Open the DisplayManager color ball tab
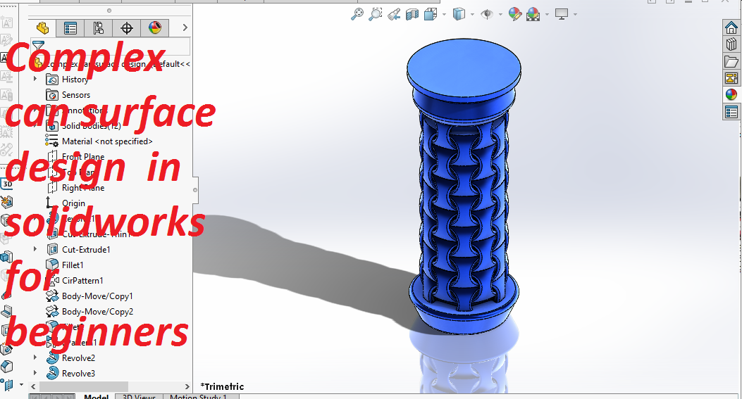 tap(155, 28)
